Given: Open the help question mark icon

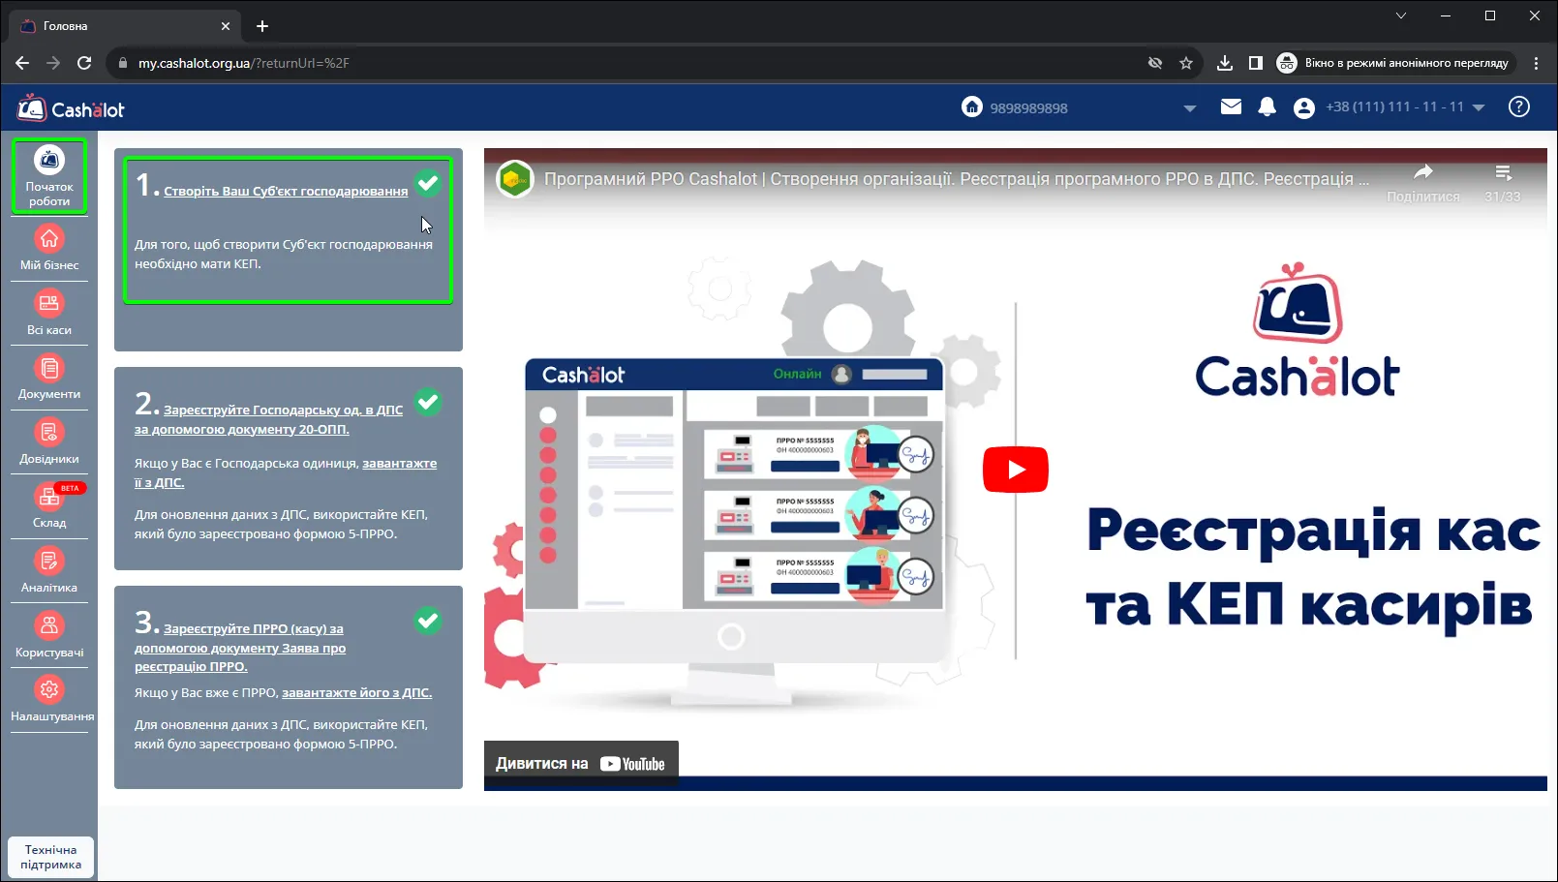Looking at the screenshot, I should pyautogui.click(x=1519, y=106).
